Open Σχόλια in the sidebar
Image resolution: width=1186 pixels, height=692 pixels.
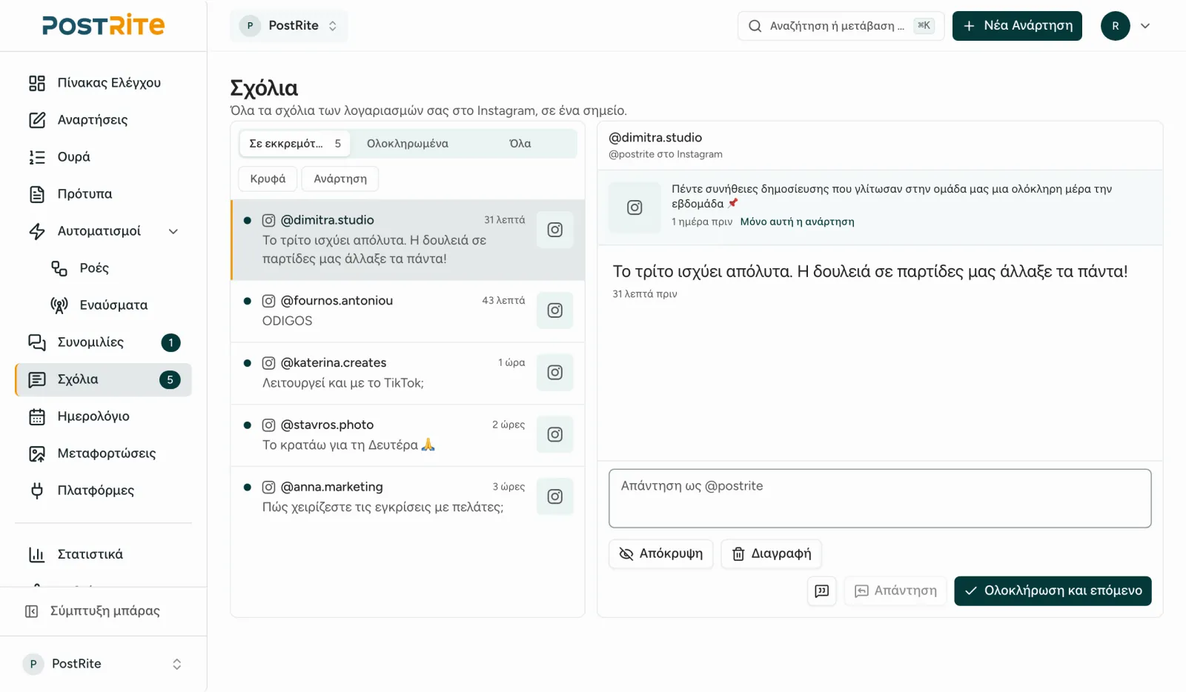tap(103, 379)
